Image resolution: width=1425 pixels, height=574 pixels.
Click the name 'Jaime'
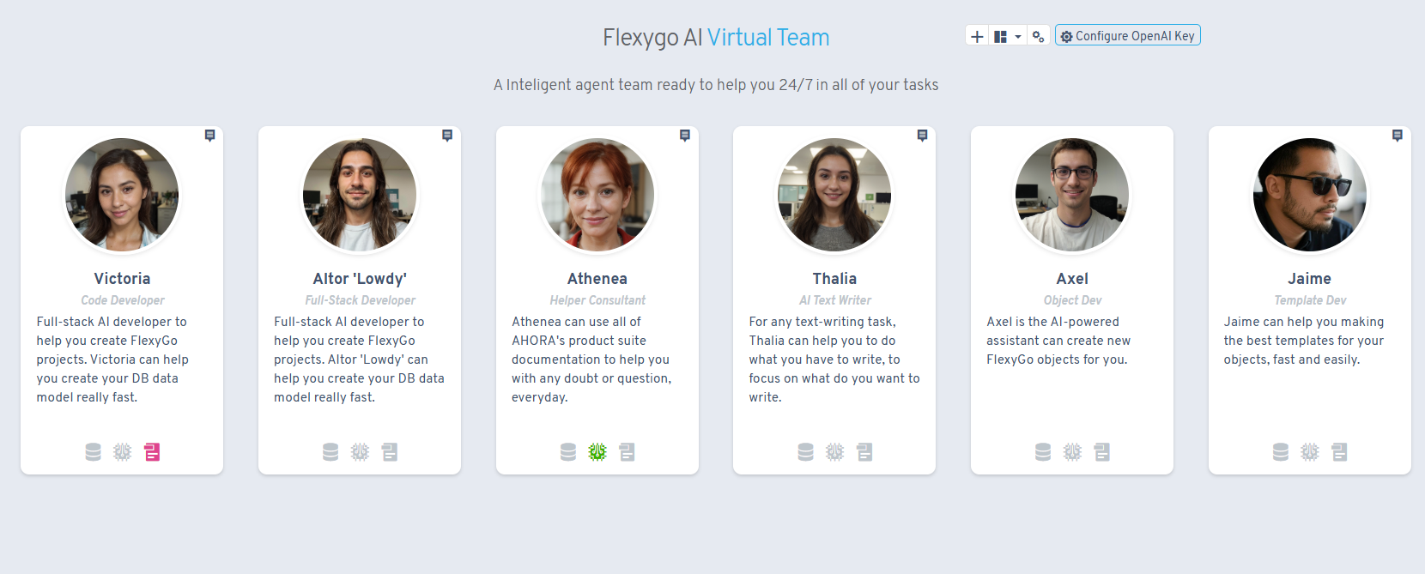pos(1310,279)
